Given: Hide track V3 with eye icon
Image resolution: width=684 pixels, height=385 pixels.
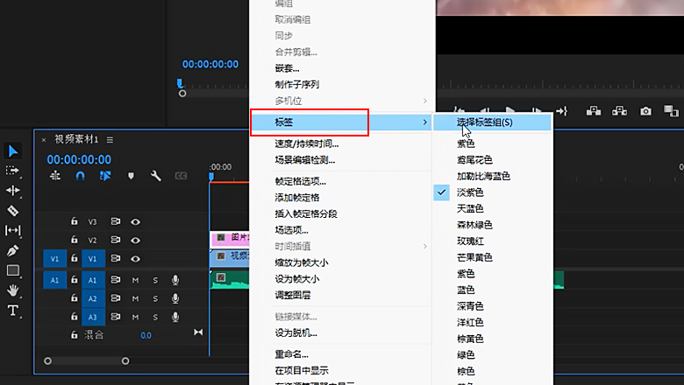Looking at the screenshot, I should (136, 222).
